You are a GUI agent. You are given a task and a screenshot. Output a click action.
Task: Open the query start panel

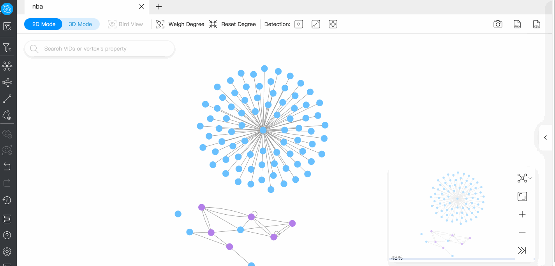[7, 26]
